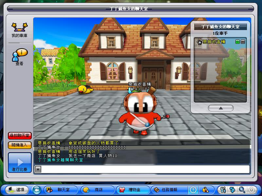The image size is (262, 196).
Task: Open the 選項 options menu
Action: tap(16, 189)
